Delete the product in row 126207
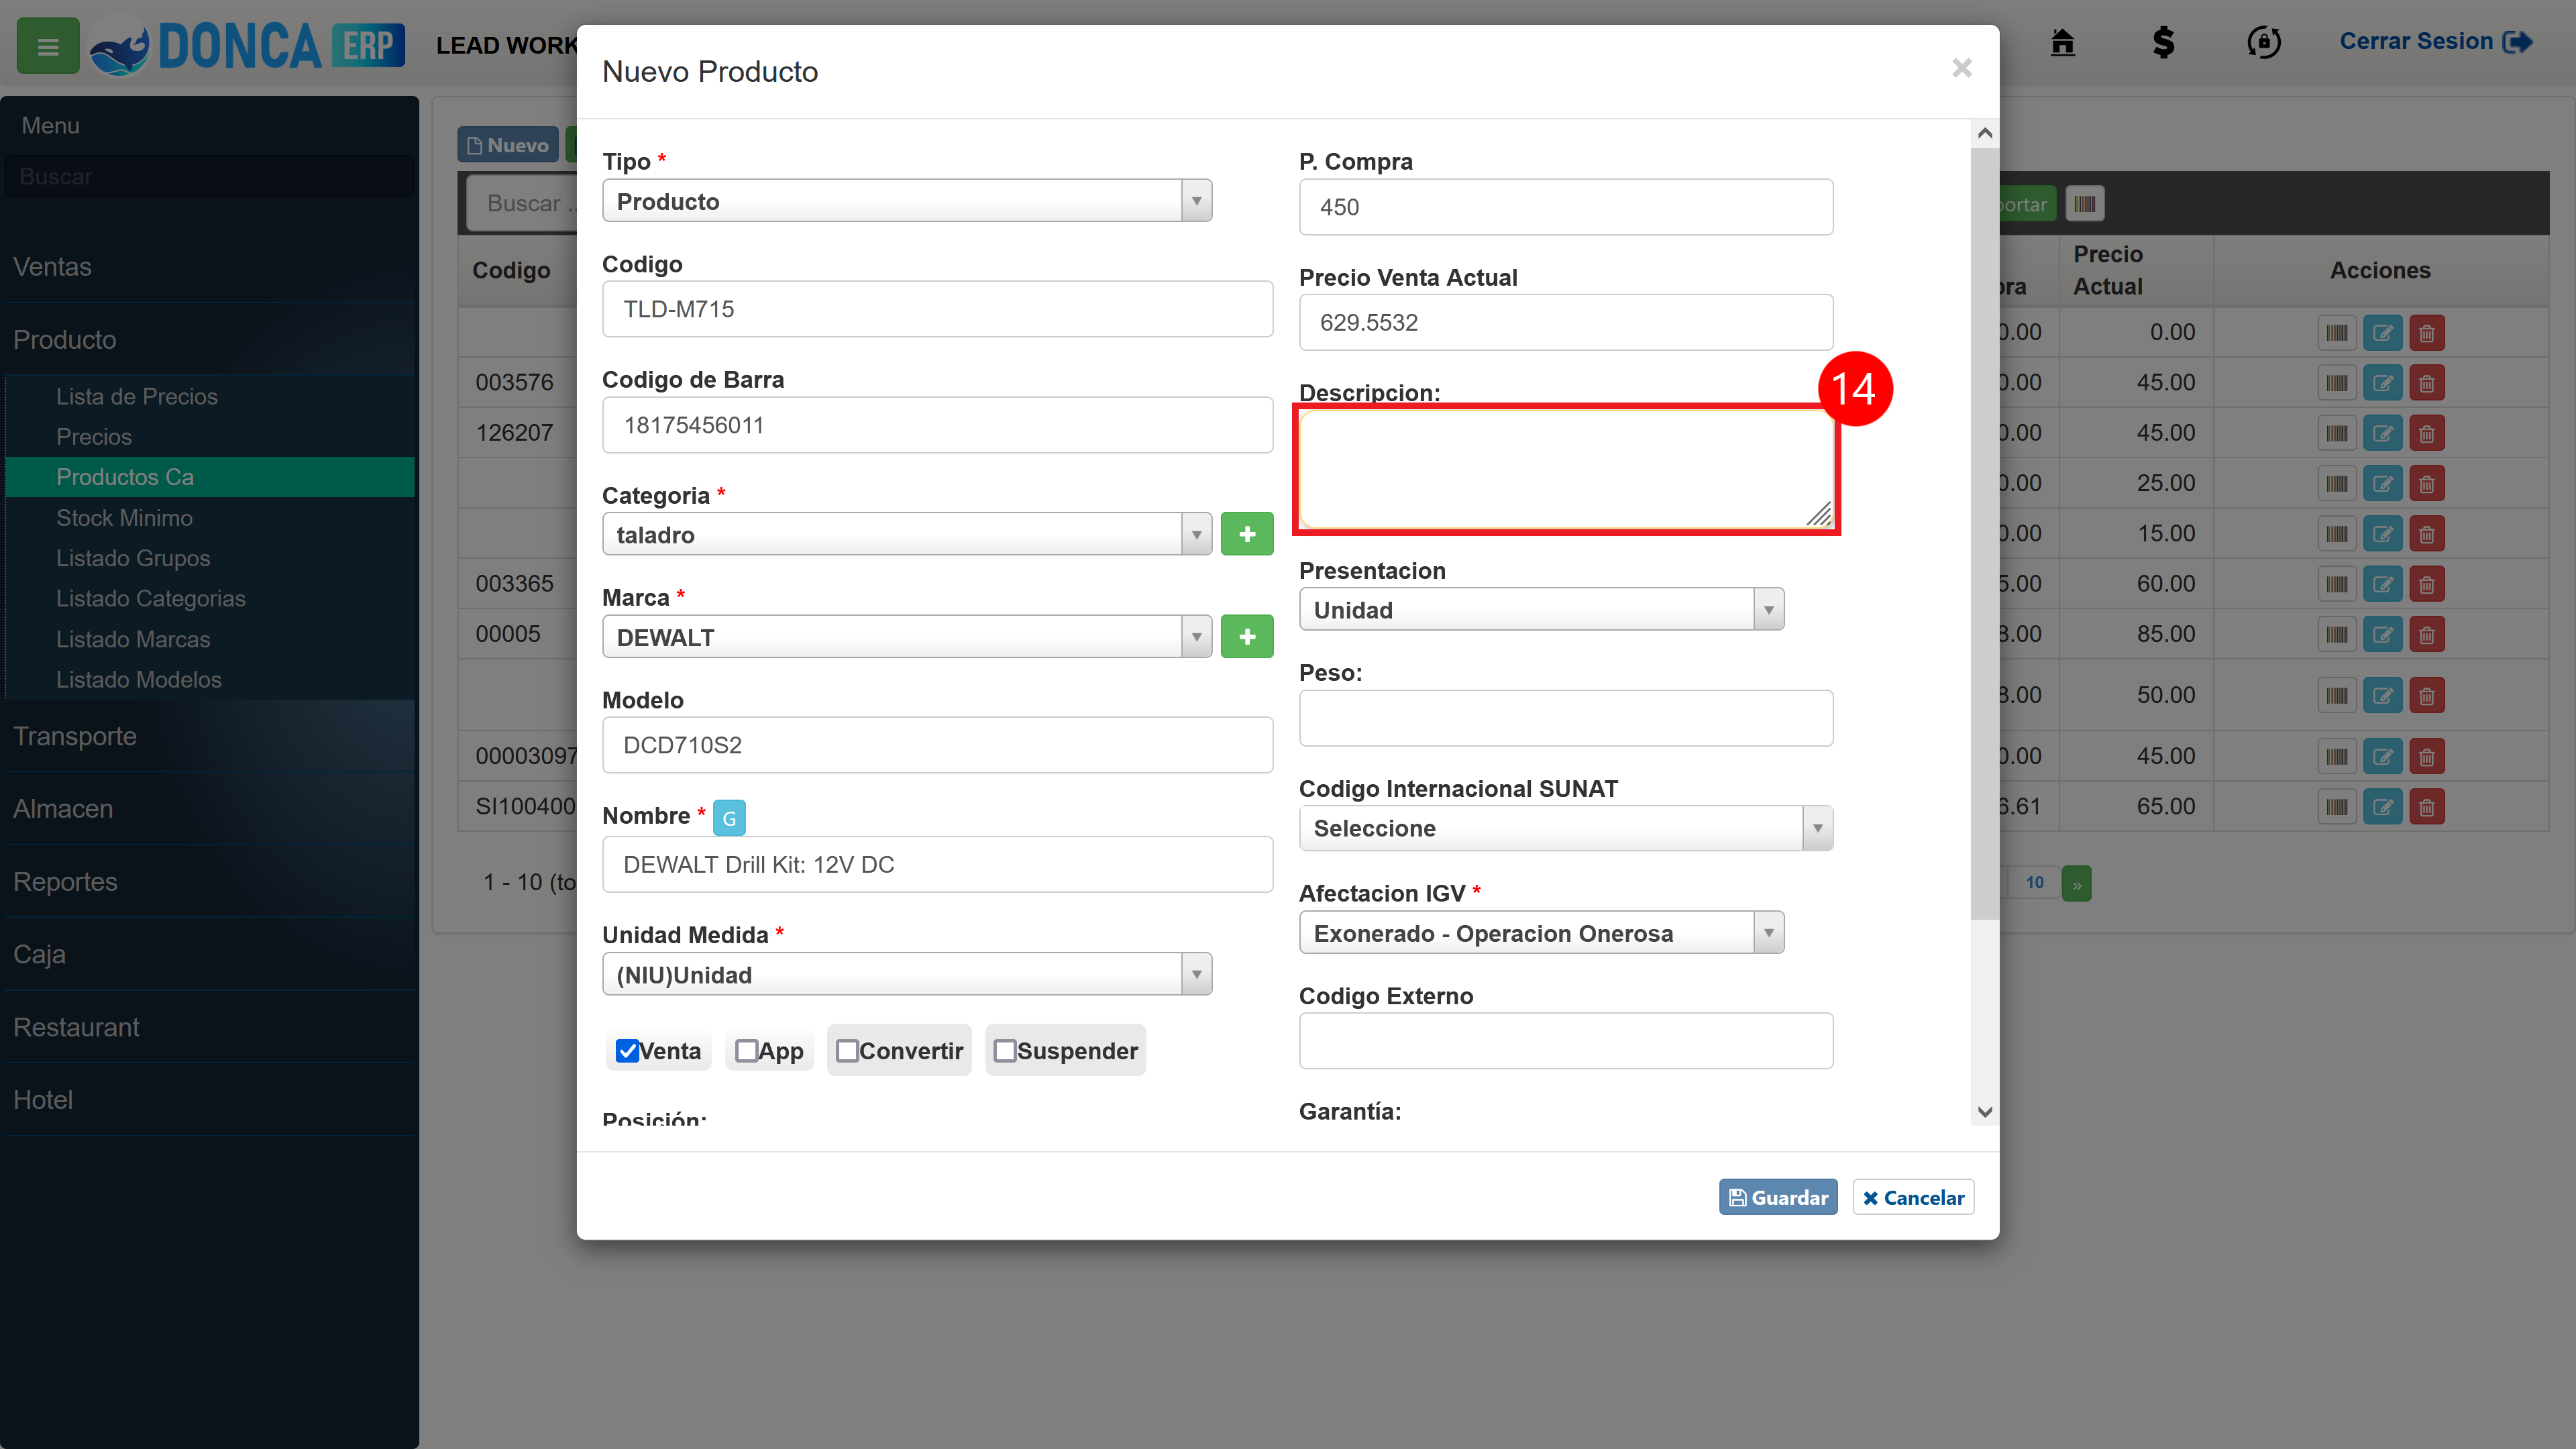 (x=2426, y=433)
